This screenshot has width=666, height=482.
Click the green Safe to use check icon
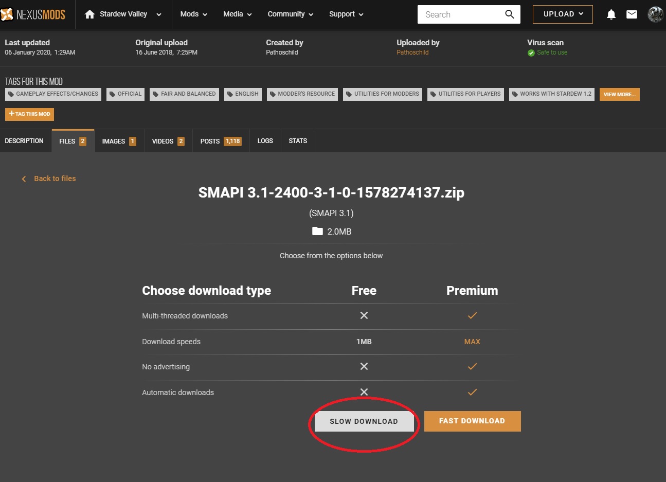tap(531, 52)
